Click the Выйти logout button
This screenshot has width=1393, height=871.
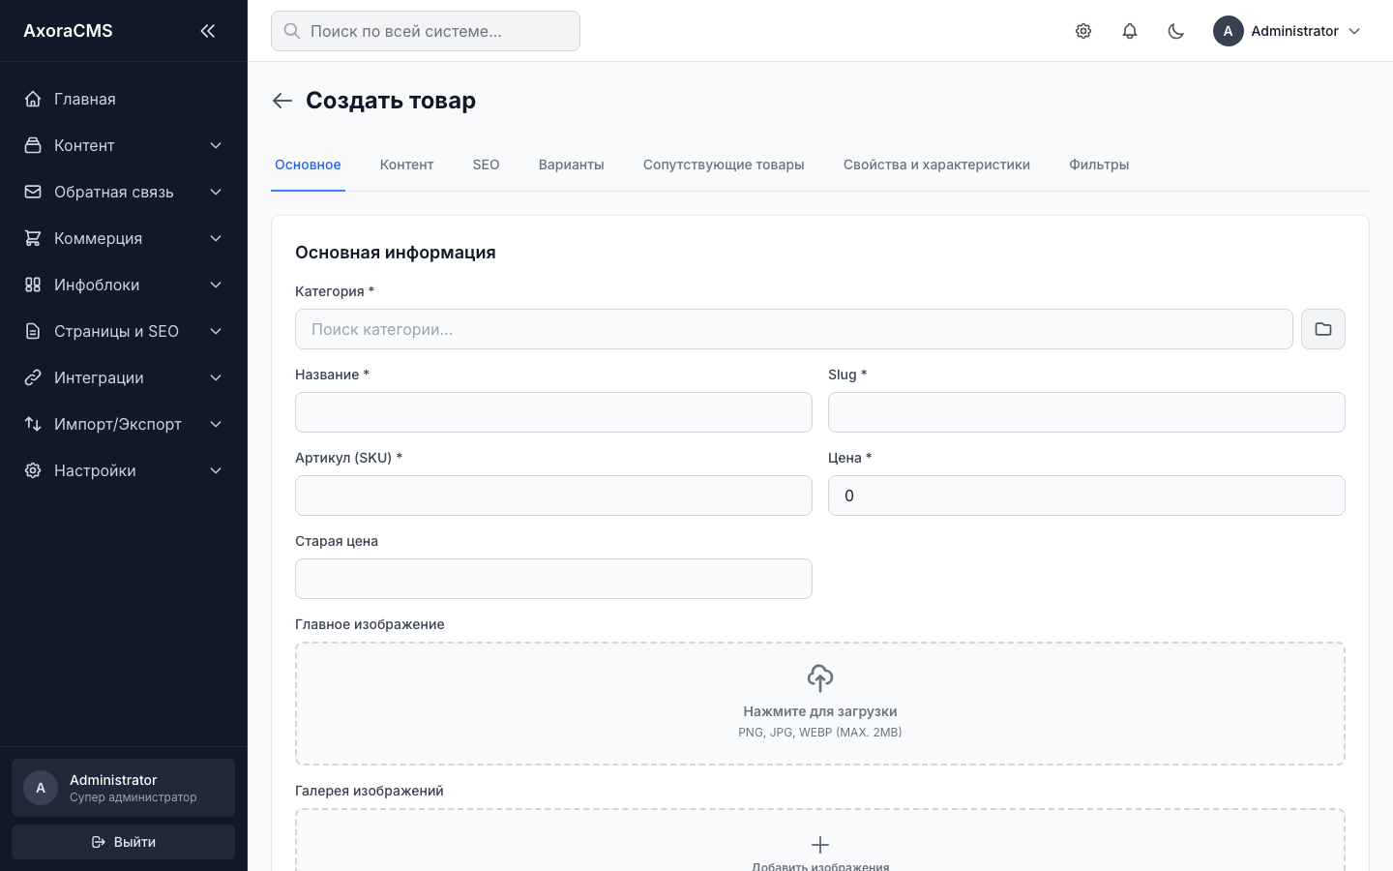(x=123, y=842)
